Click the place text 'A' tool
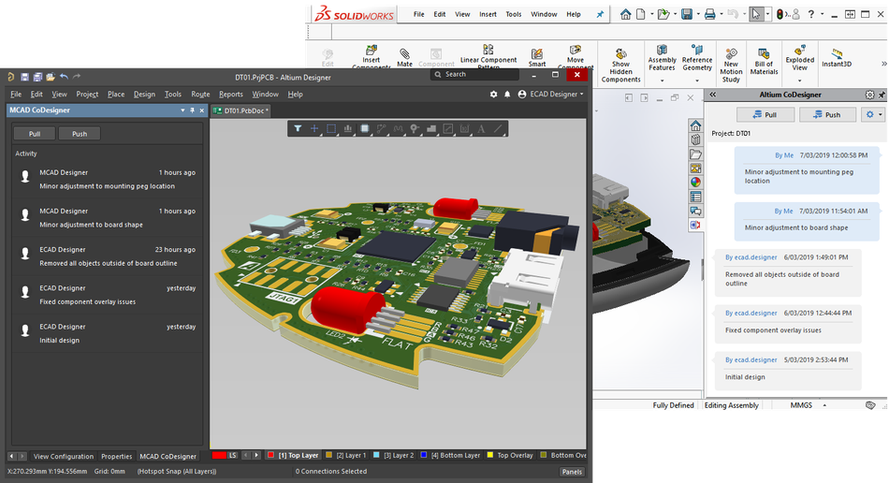Image resolution: width=889 pixels, height=483 pixels. click(x=481, y=128)
